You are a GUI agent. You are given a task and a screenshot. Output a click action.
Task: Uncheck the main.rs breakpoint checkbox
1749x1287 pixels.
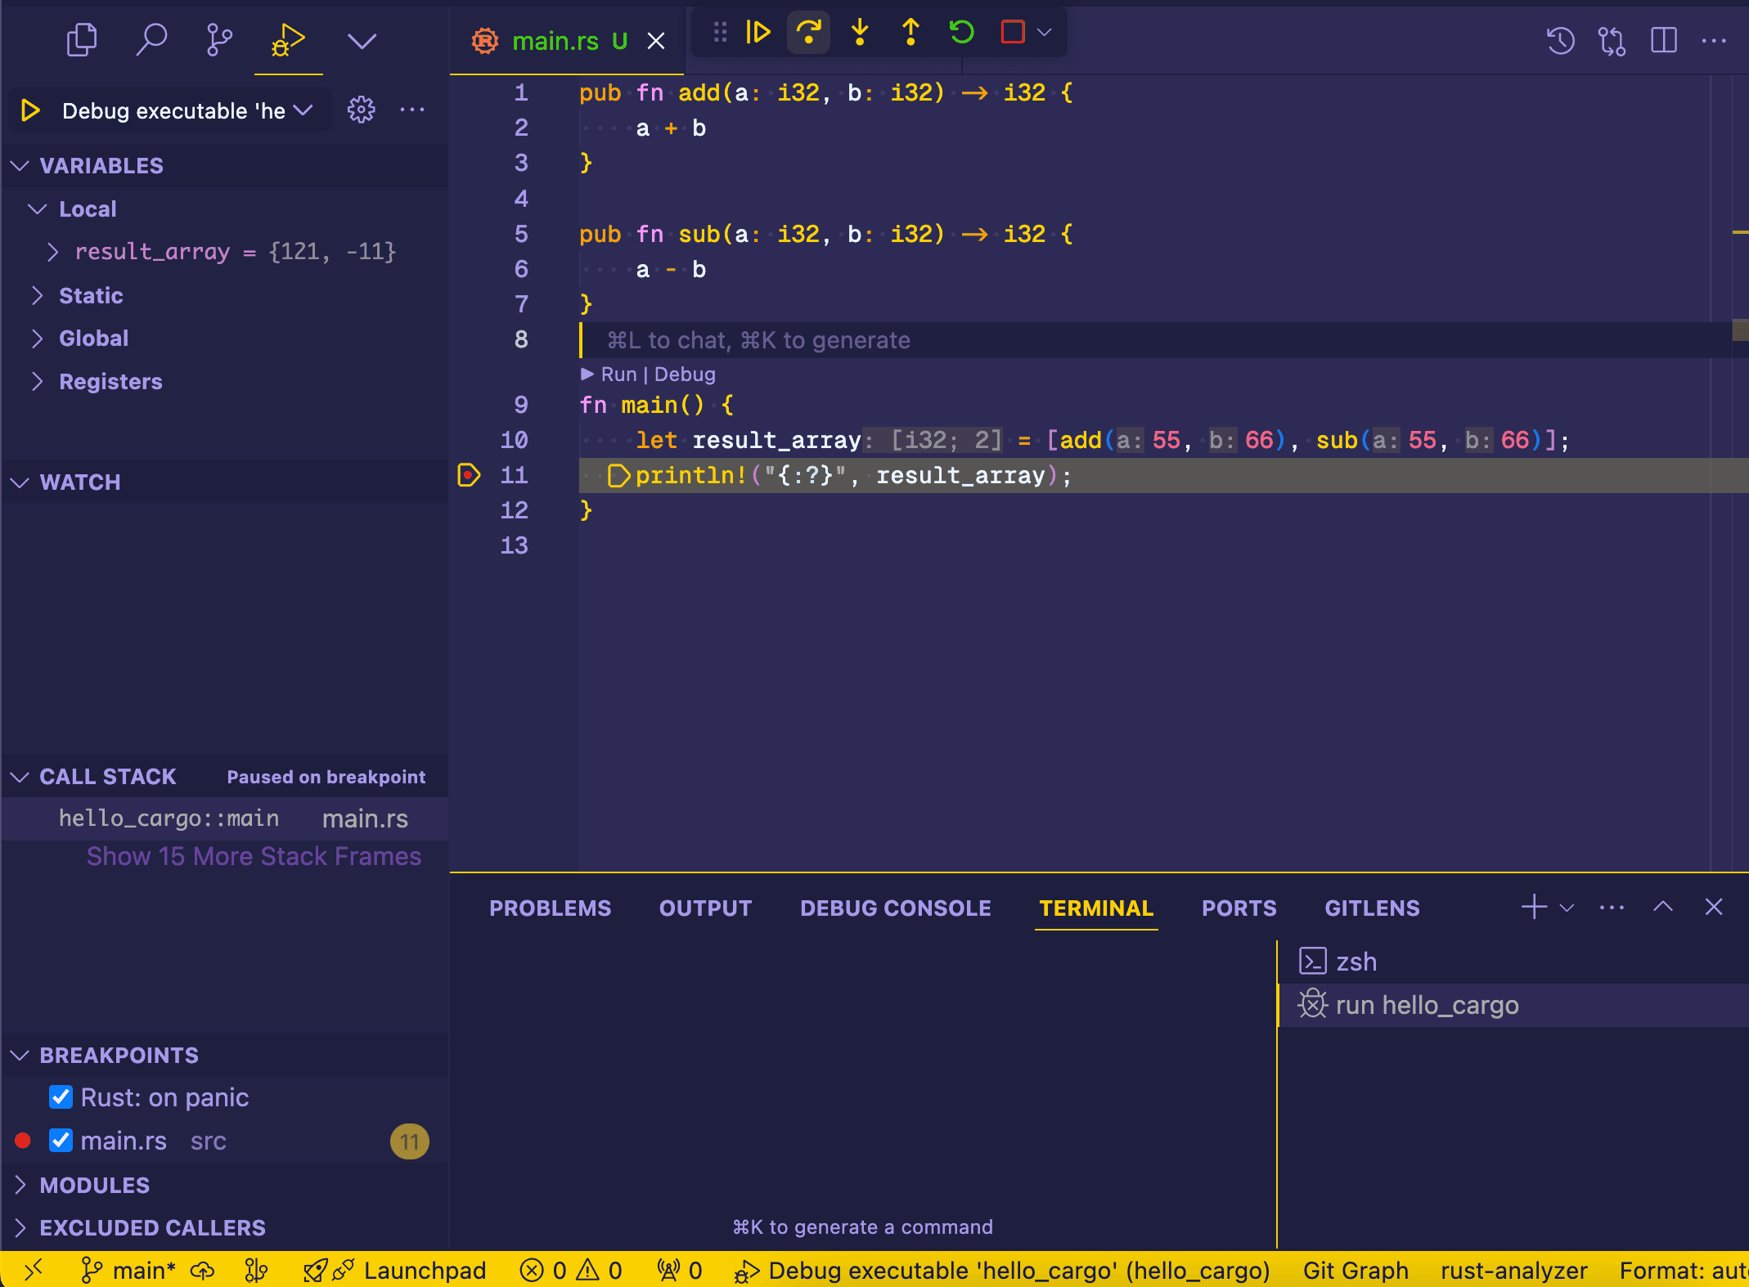pos(61,1141)
